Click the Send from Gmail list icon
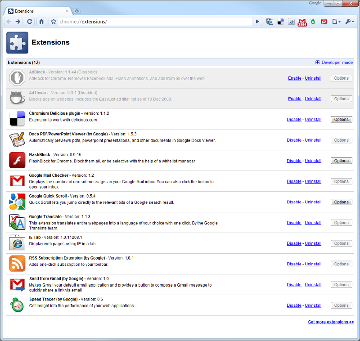The width and height of the screenshot is (360, 341). [x=17, y=285]
